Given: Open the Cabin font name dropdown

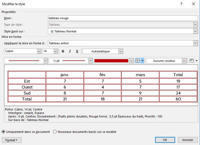Looking at the screenshot, I should pyautogui.click(x=39, y=51).
